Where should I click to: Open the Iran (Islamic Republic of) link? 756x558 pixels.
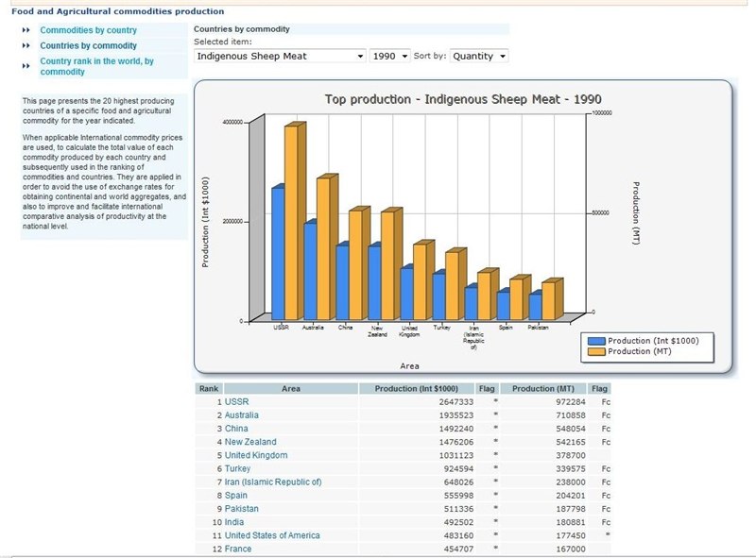pos(273,482)
